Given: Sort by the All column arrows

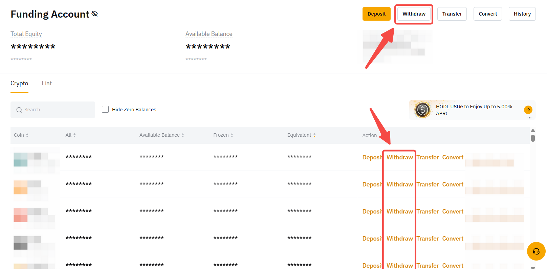Looking at the screenshot, I should tap(74, 135).
